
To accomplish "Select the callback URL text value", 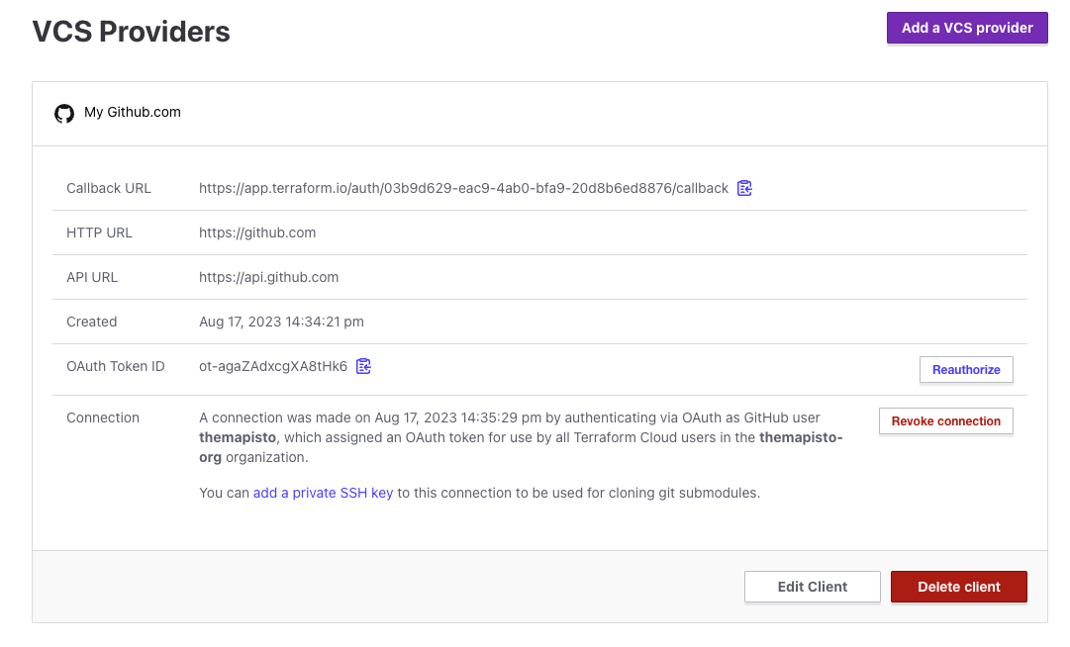I will [x=463, y=188].
